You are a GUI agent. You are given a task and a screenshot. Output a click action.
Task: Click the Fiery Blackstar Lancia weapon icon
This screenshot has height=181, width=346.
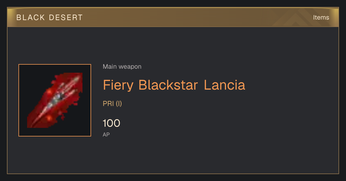coord(55,100)
